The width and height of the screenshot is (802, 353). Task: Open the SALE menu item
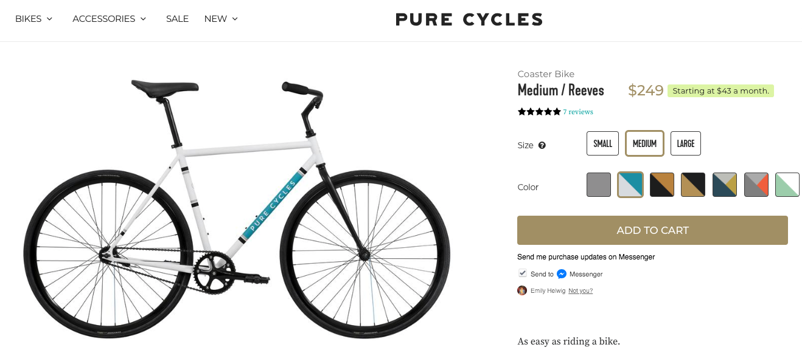[x=177, y=19]
